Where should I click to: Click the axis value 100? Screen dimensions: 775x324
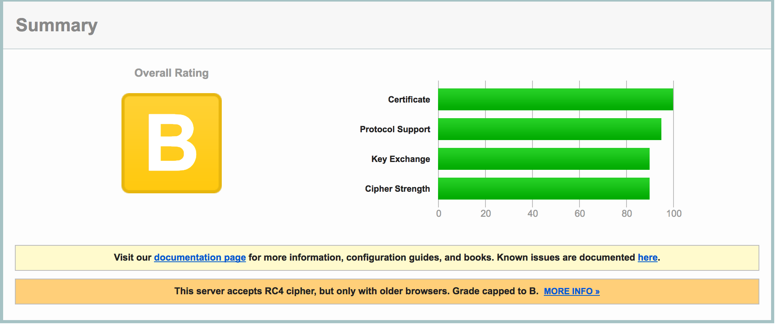pos(674,214)
